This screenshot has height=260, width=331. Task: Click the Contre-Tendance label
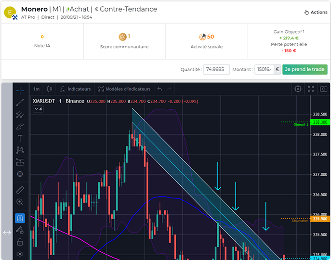[x=128, y=9]
